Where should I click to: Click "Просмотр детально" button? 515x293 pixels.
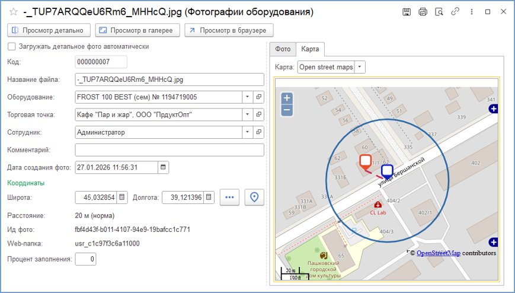pos(49,30)
